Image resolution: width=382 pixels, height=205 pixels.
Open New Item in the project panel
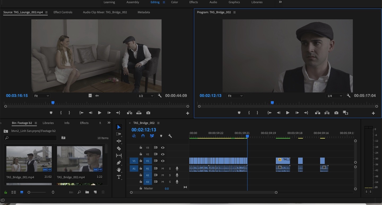click(x=95, y=192)
